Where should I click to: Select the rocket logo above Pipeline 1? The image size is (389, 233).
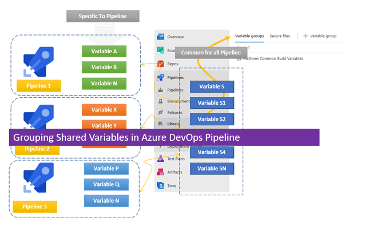point(38,62)
